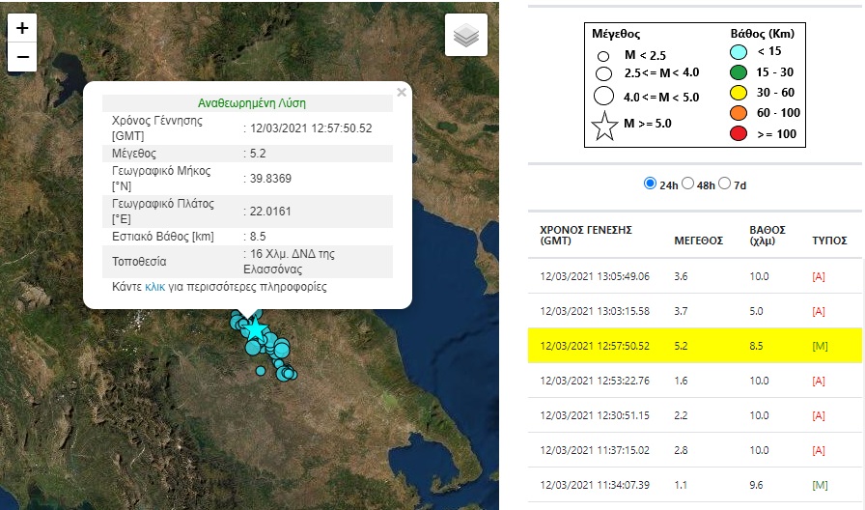Select the 24h time range radio
865x510 pixels.
(x=650, y=184)
